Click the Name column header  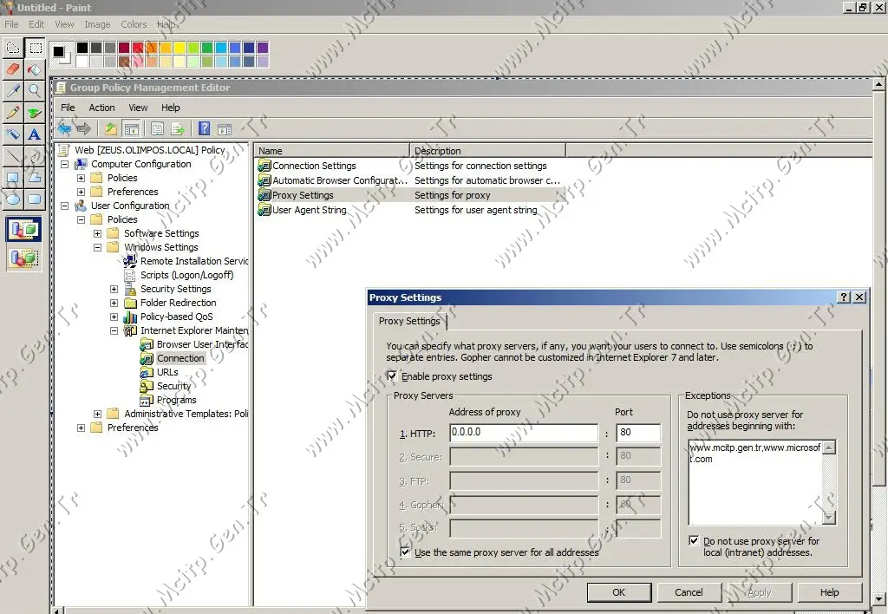tap(332, 151)
